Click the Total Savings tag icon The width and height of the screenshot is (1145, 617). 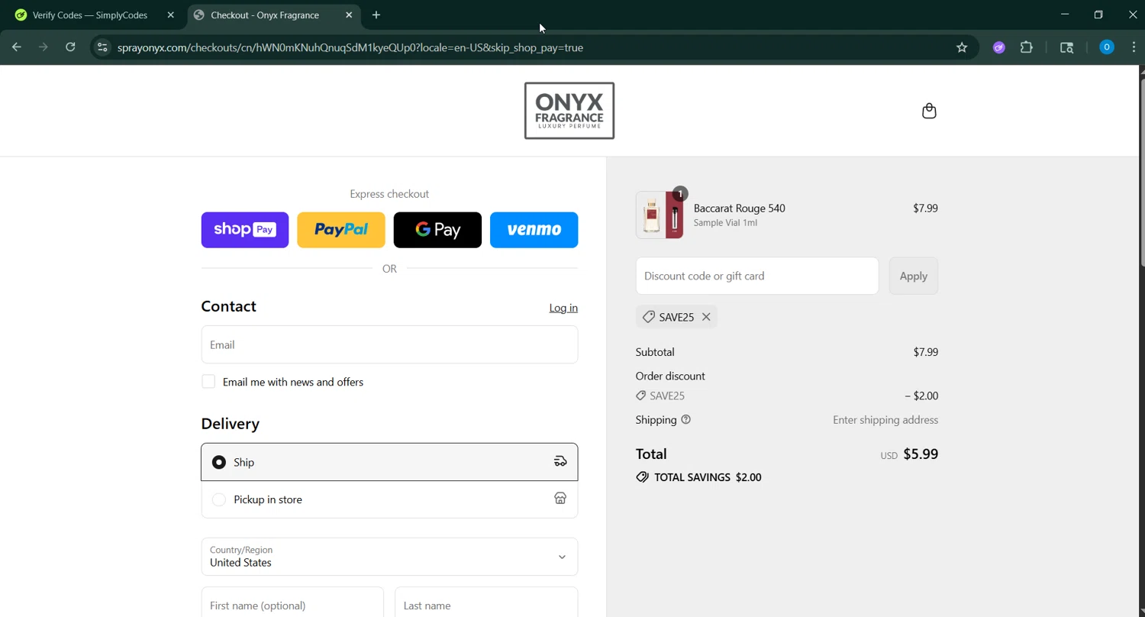click(x=642, y=477)
